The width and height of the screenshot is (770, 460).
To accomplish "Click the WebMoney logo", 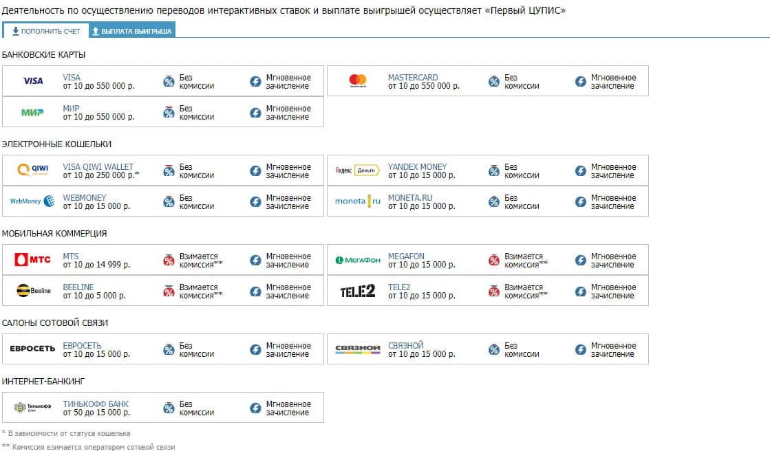I will (x=32, y=201).
